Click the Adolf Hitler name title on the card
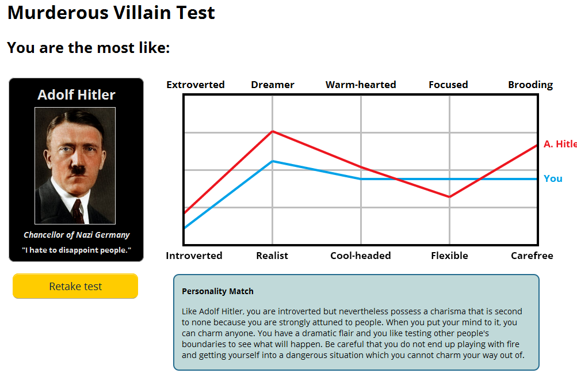This screenshot has height=373, width=577. pos(77,95)
